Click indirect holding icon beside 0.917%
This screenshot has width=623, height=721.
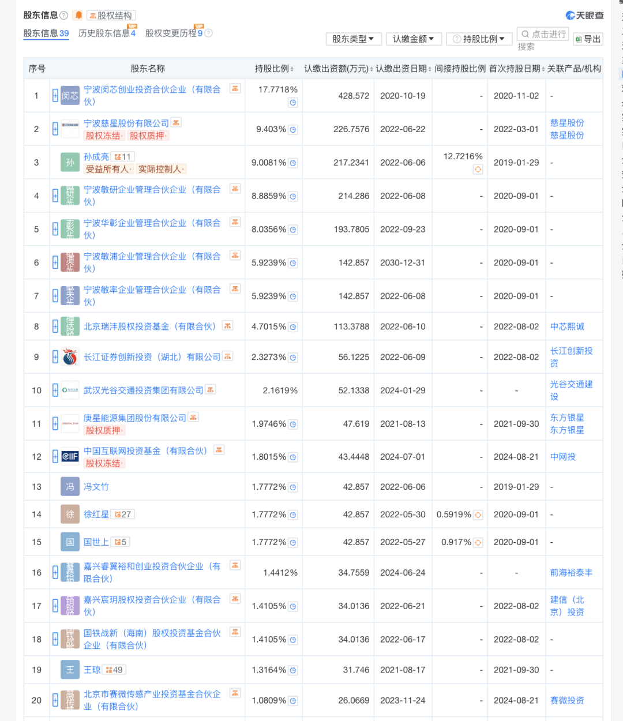[x=478, y=542]
